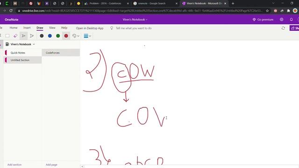Focus the Tell me what you want search box
299x168 pixels.
134,28
